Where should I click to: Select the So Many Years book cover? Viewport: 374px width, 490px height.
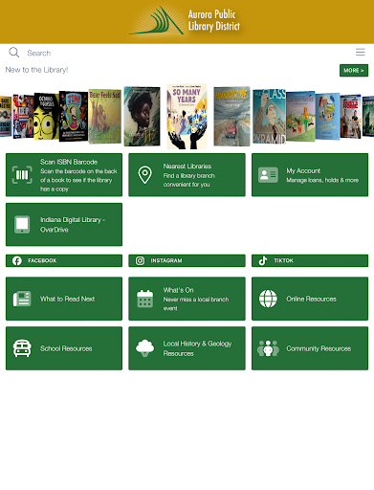tap(187, 117)
